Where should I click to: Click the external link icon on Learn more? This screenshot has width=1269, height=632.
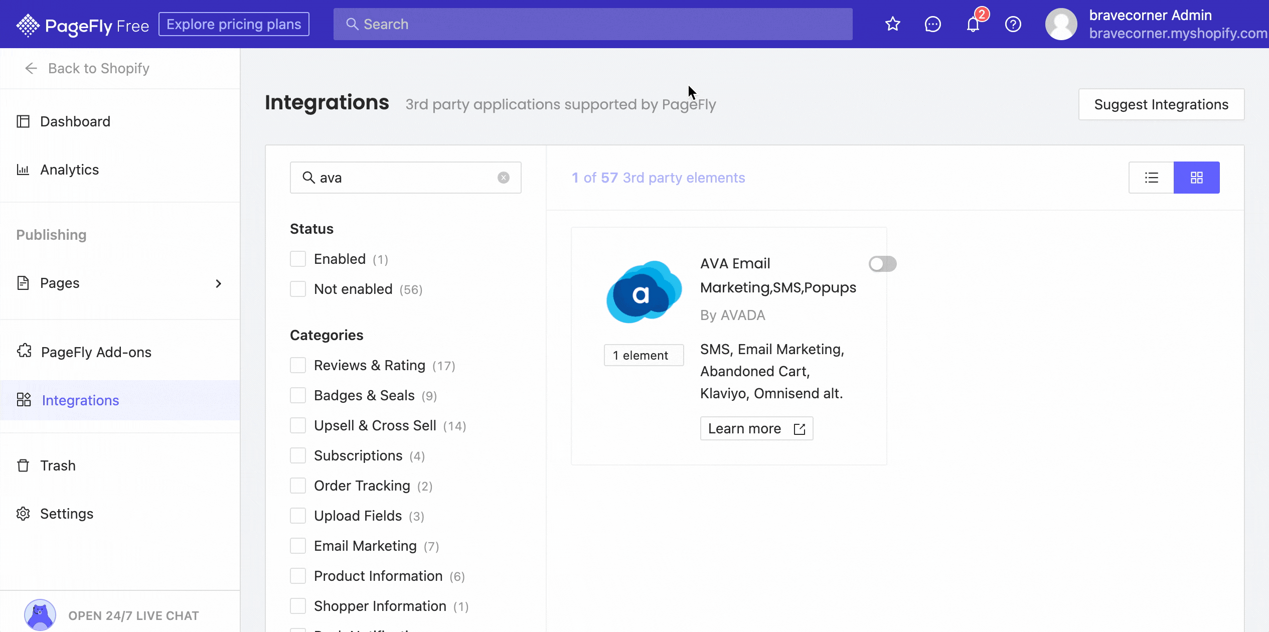coord(800,429)
